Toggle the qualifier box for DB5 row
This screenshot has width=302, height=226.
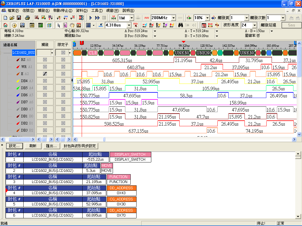click(63, 88)
